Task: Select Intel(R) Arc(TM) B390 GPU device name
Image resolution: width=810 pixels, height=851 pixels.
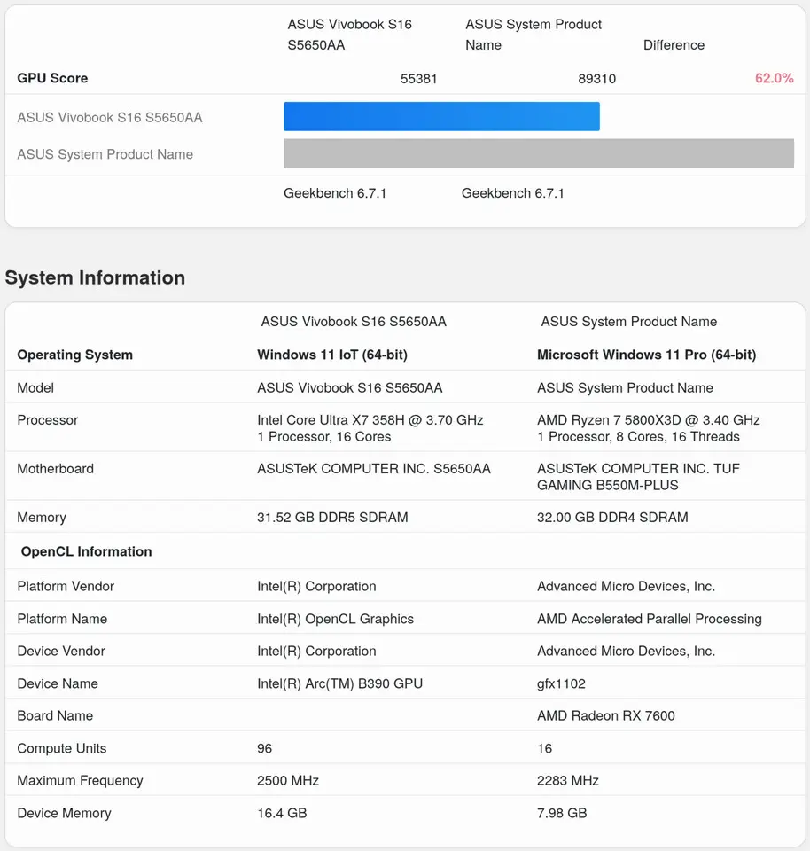Action: click(339, 683)
